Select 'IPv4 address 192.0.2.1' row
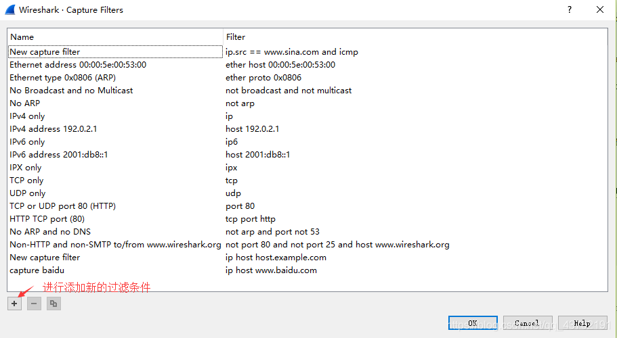 (x=53, y=128)
